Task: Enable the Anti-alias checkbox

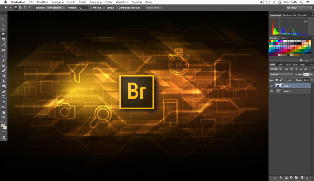Action: pyautogui.click(x=91, y=7)
